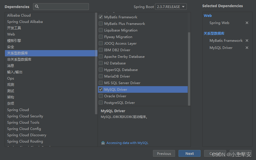Check the IBM DB2 Driver checkbox

101,50
